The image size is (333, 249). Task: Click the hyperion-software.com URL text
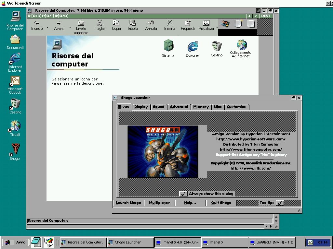coord(251,139)
